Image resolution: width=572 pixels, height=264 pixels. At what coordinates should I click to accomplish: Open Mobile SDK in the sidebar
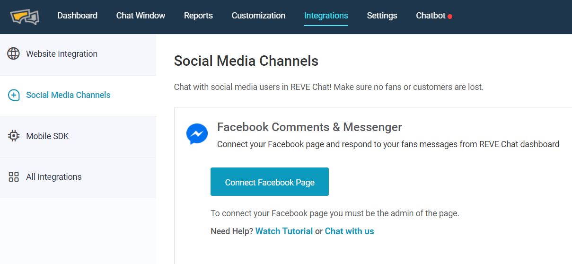pyautogui.click(x=78, y=137)
